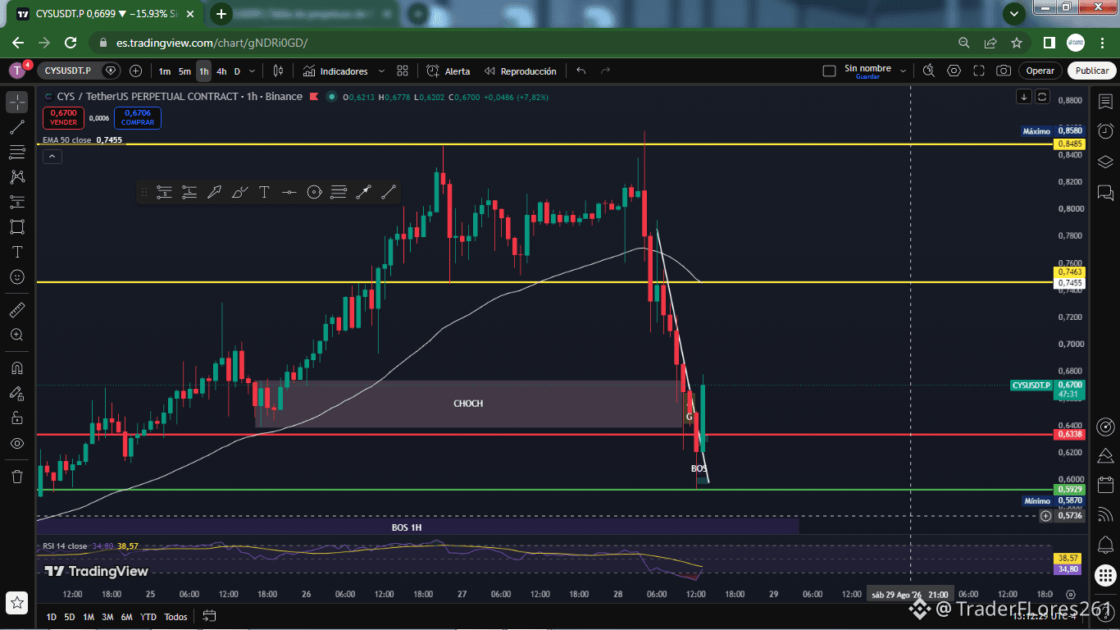Switch to the 4h timeframe
Image resolution: width=1120 pixels, height=630 pixels.
point(221,71)
